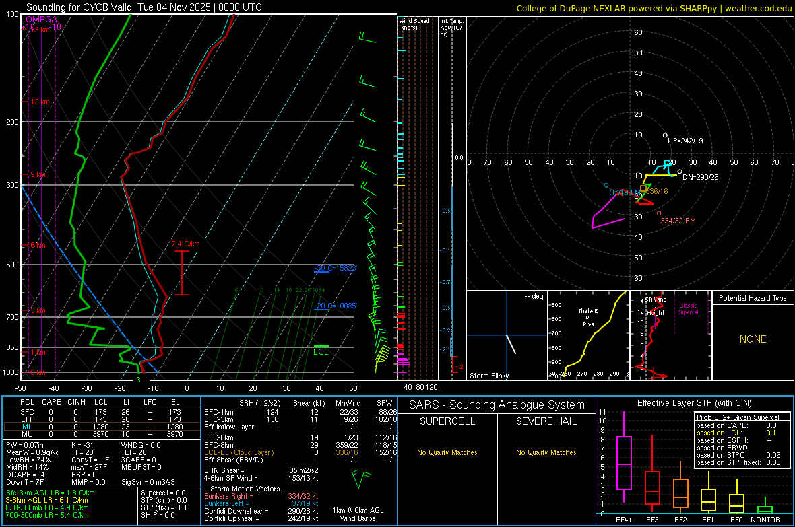Select the highlighted ML parcel row

(x=100, y=427)
